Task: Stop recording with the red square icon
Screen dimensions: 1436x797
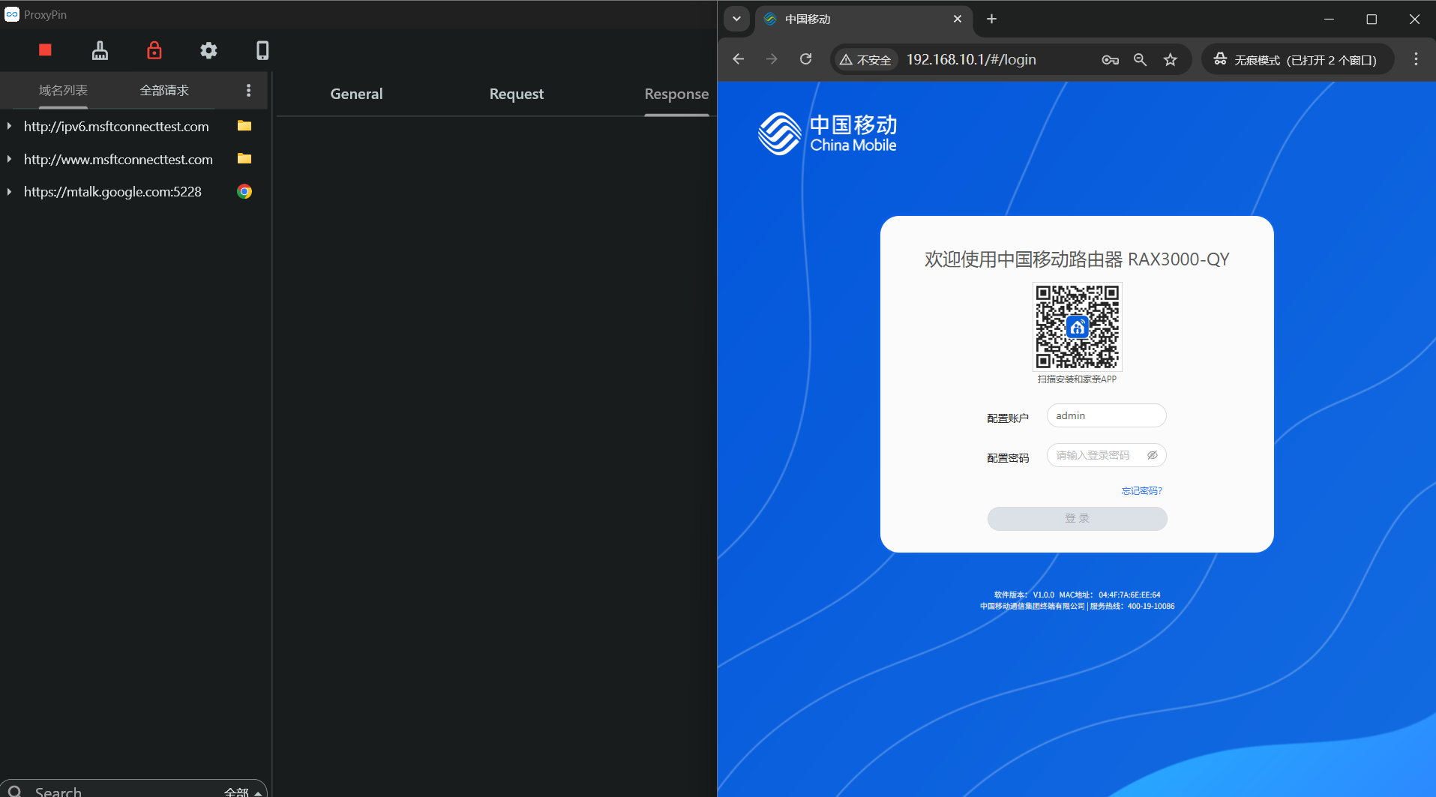Action: pyautogui.click(x=45, y=50)
